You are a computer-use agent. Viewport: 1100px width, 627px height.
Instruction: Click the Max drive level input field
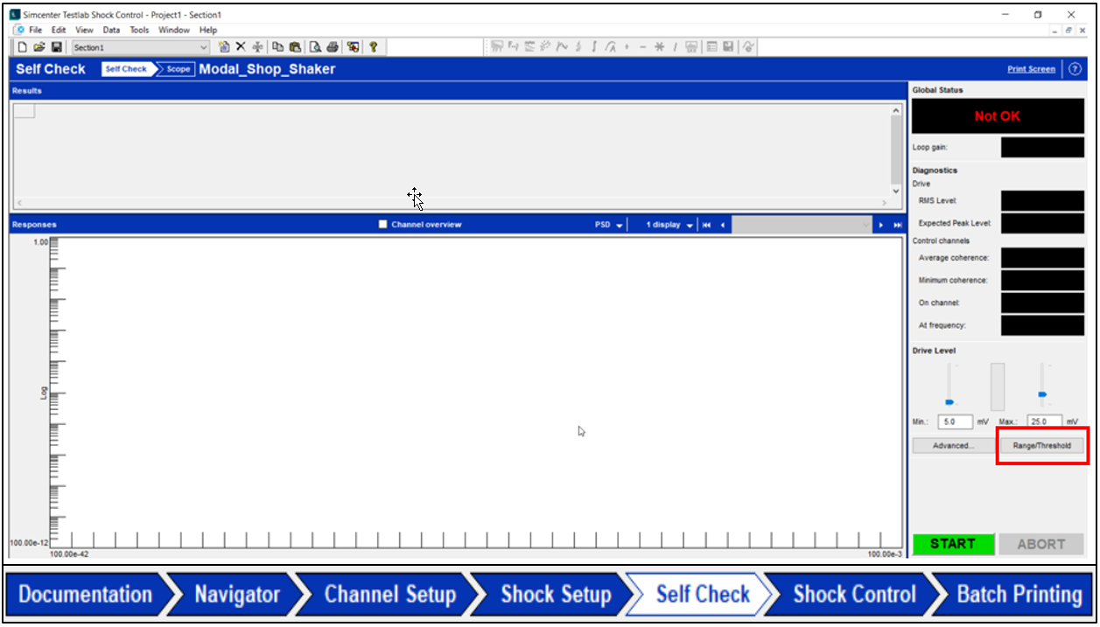pos(1044,421)
